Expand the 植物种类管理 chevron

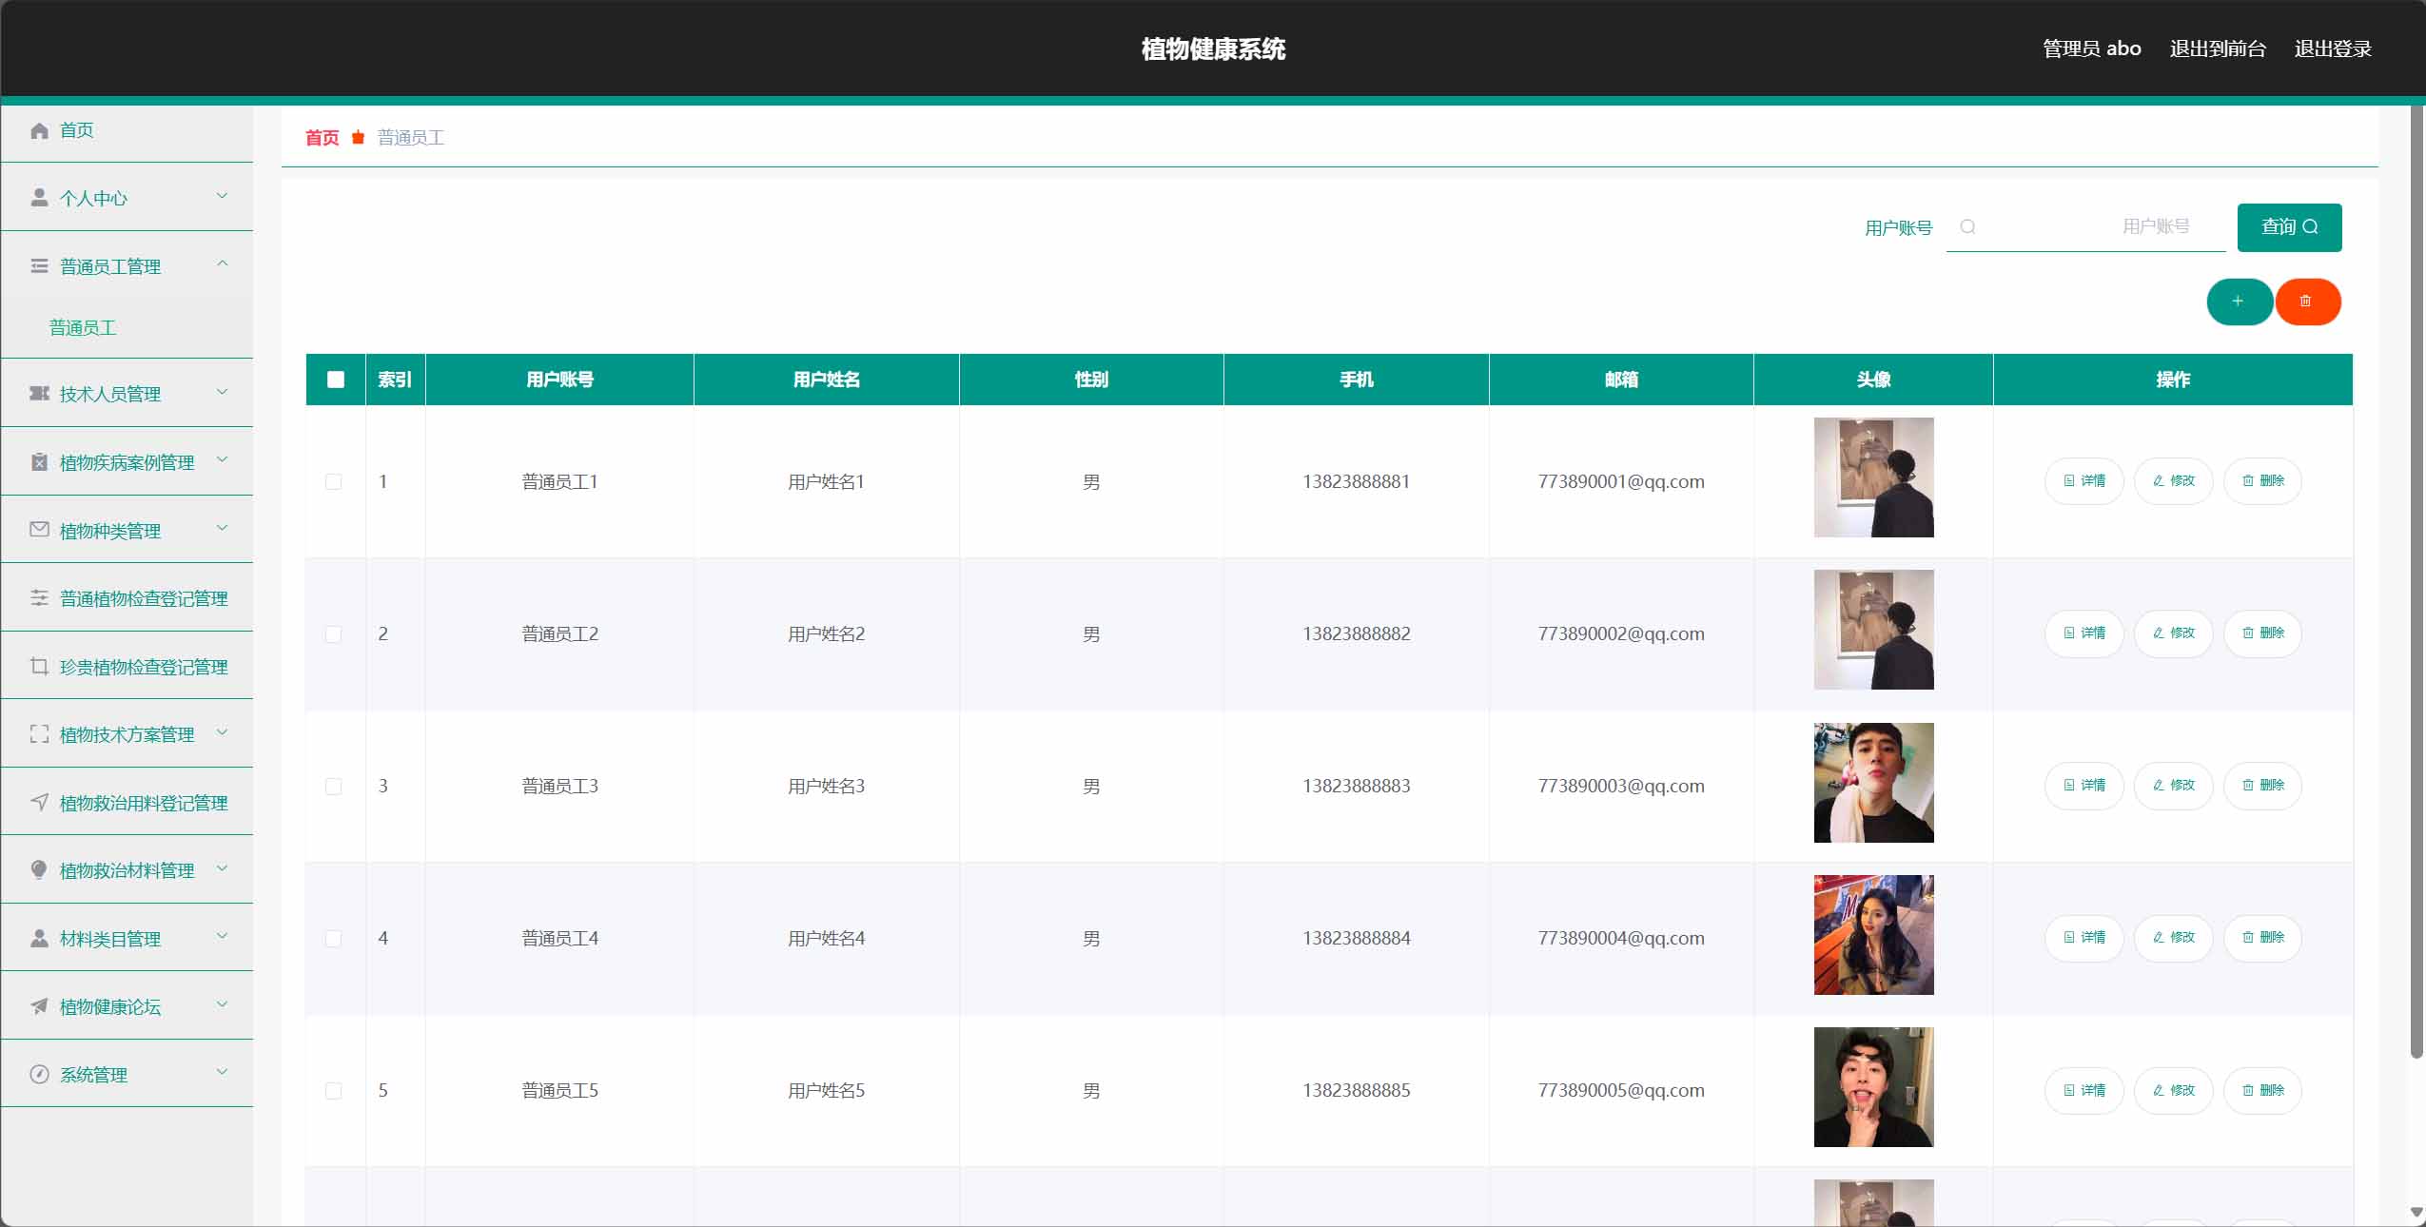222,528
